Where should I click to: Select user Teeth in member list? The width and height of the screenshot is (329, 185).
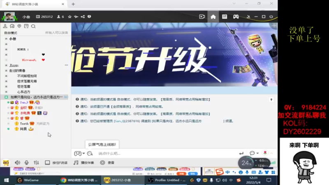pyautogui.click(x=24, y=124)
